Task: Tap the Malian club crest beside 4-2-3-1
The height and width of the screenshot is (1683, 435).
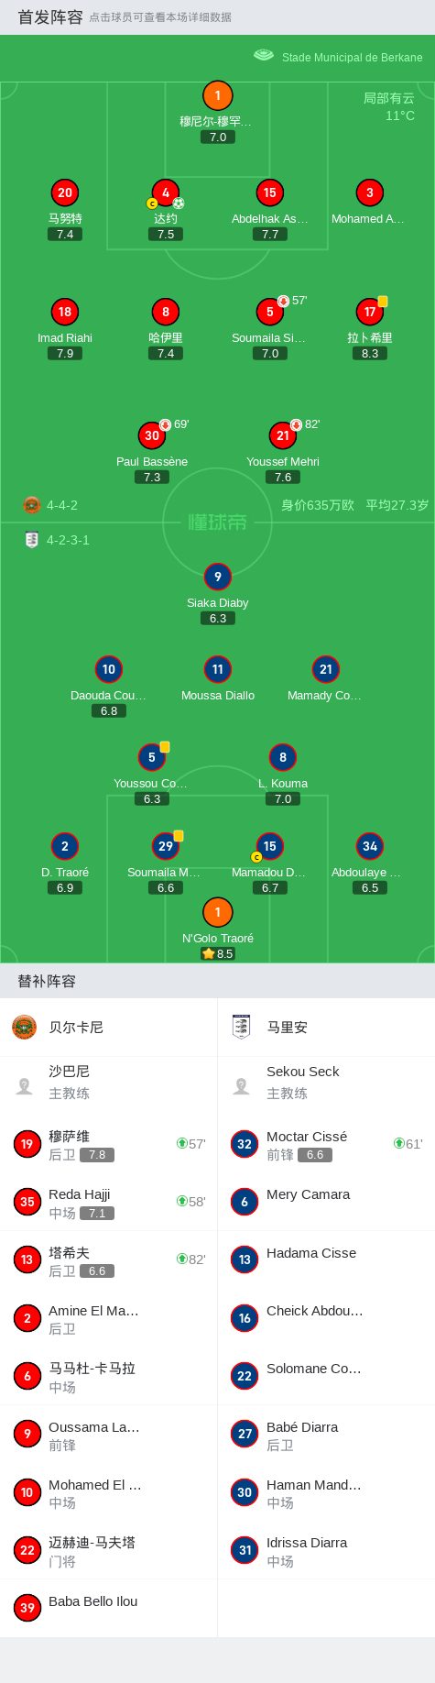Action: pyautogui.click(x=32, y=540)
